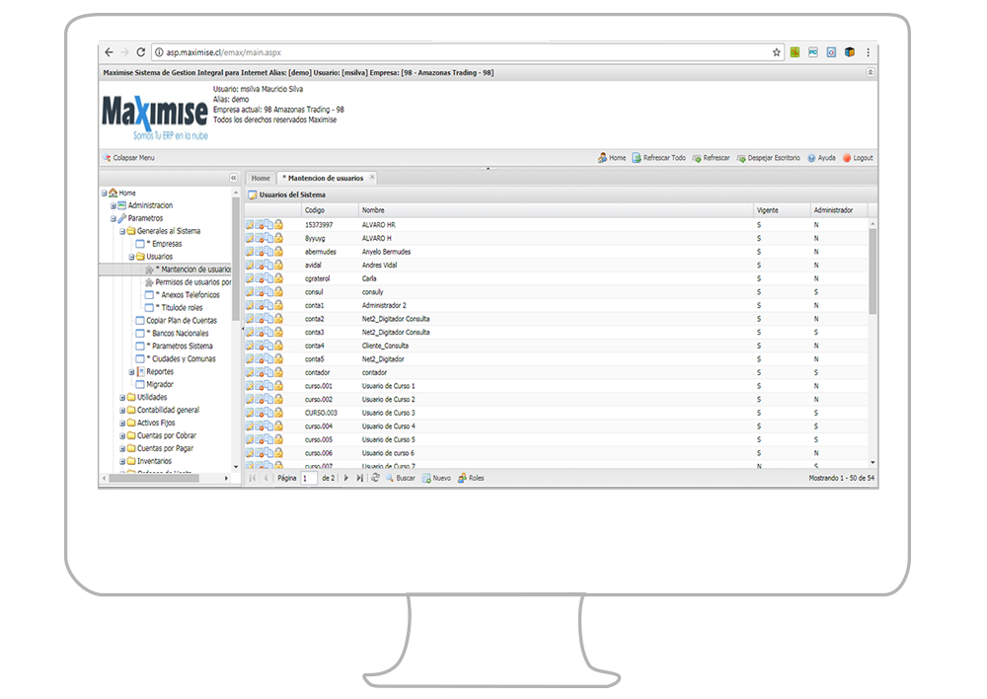The width and height of the screenshot is (987, 699).
Task: Click the delete icon for ALVARO HR row
Action: 261,223
